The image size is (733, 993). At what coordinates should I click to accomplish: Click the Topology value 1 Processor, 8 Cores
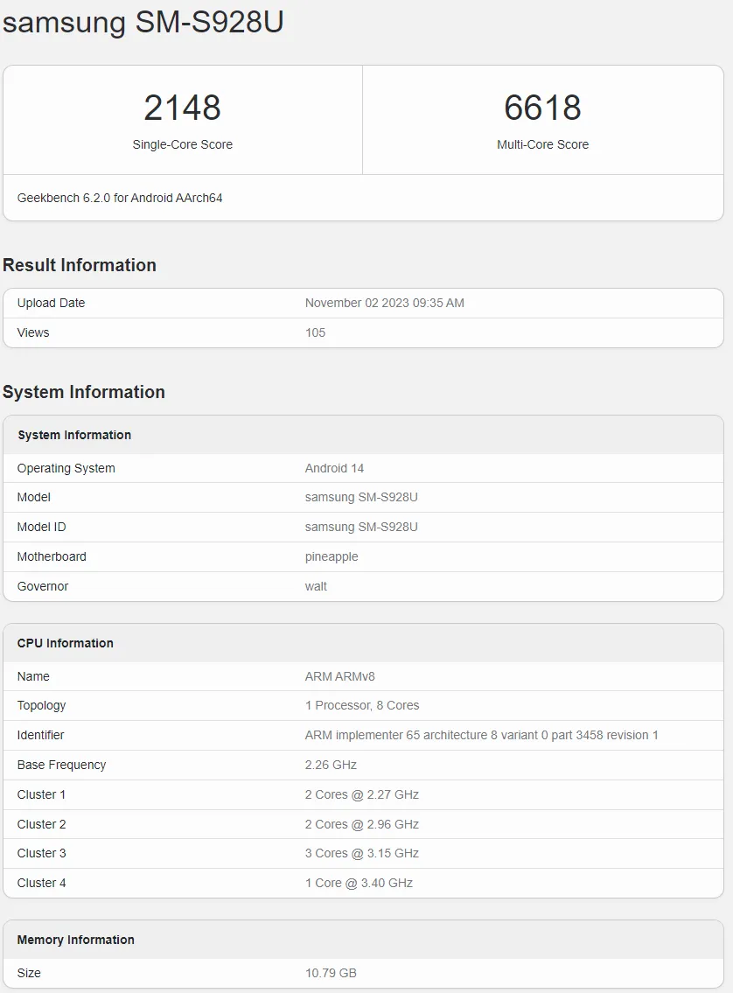[362, 705]
